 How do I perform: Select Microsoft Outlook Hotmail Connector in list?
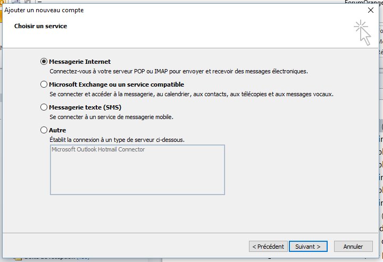[x=98, y=150]
